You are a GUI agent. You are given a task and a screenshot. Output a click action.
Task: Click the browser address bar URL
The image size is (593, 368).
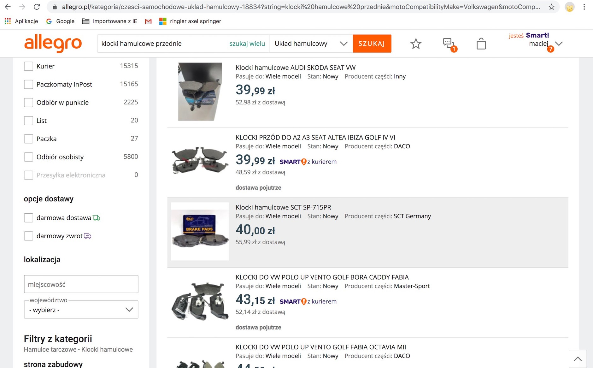point(301,7)
